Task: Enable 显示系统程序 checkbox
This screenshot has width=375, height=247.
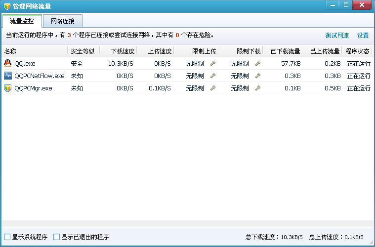Action: 7,237
